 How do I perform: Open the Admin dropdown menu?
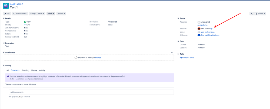[61, 13]
